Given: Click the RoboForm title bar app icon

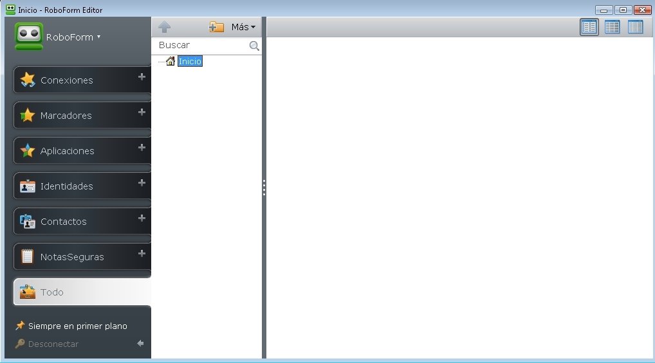Looking at the screenshot, I should pos(10,10).
